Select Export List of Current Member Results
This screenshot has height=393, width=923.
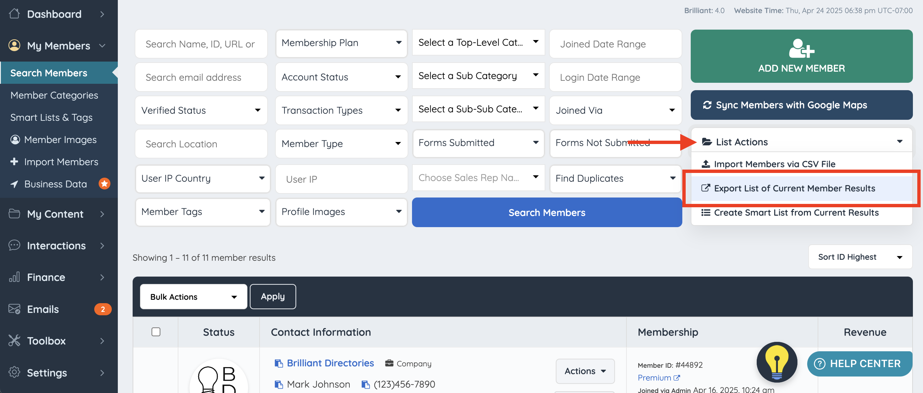[x=794, y=188]
